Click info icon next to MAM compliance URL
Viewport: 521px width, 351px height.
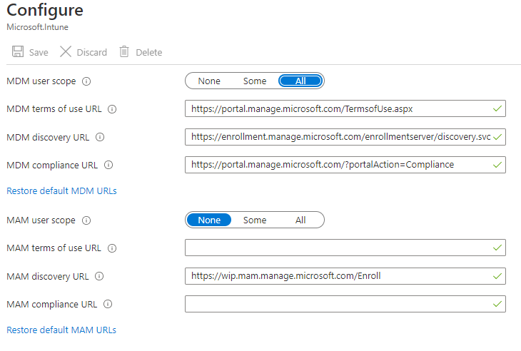click(108, 304)
